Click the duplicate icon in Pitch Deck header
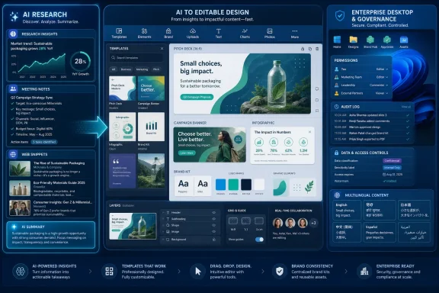The image size is (439, 293). click(x=310, y=49)
